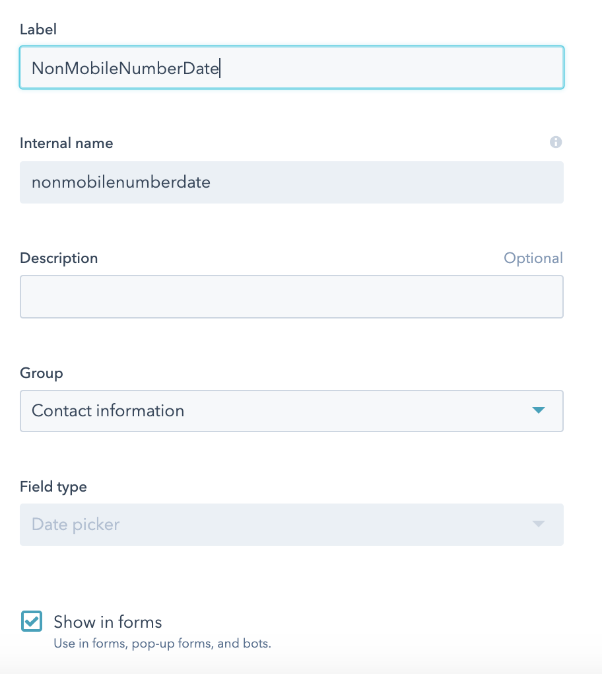This screenshot has height=674, width=602.
Task: Click the checkmark icon for Show in forms
Action: 32,621
